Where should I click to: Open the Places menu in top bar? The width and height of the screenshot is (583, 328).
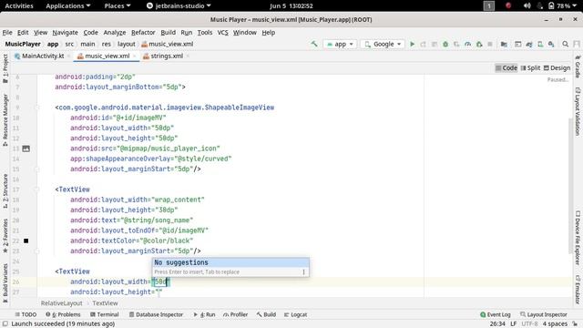118,5
